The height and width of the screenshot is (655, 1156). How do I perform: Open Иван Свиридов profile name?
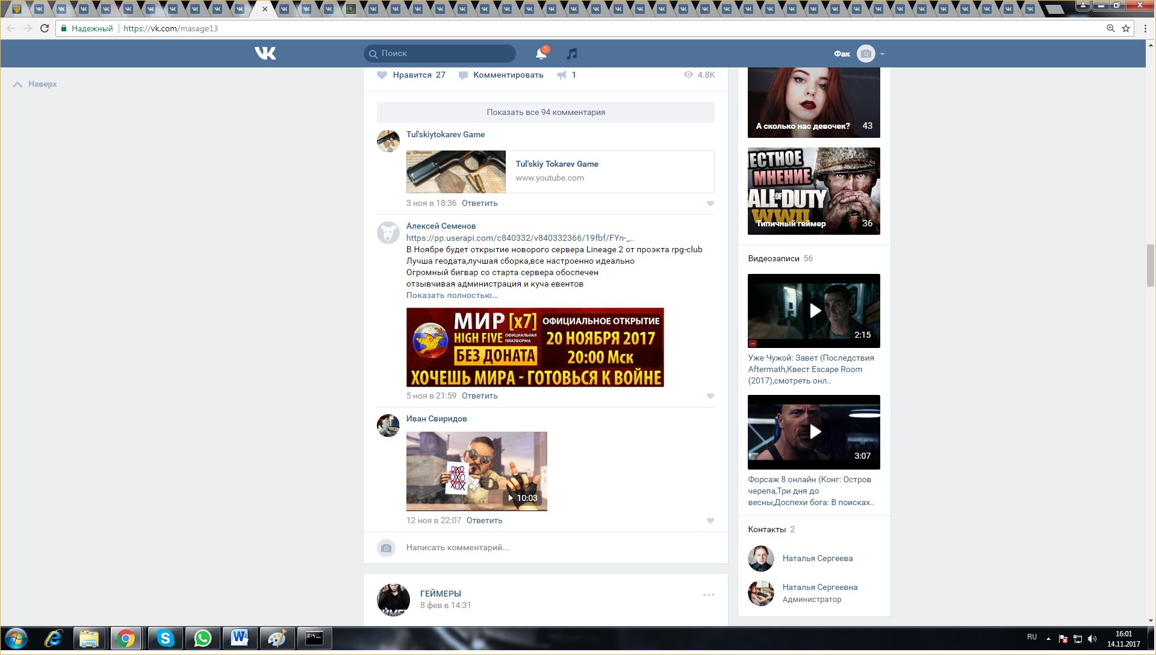437,418
